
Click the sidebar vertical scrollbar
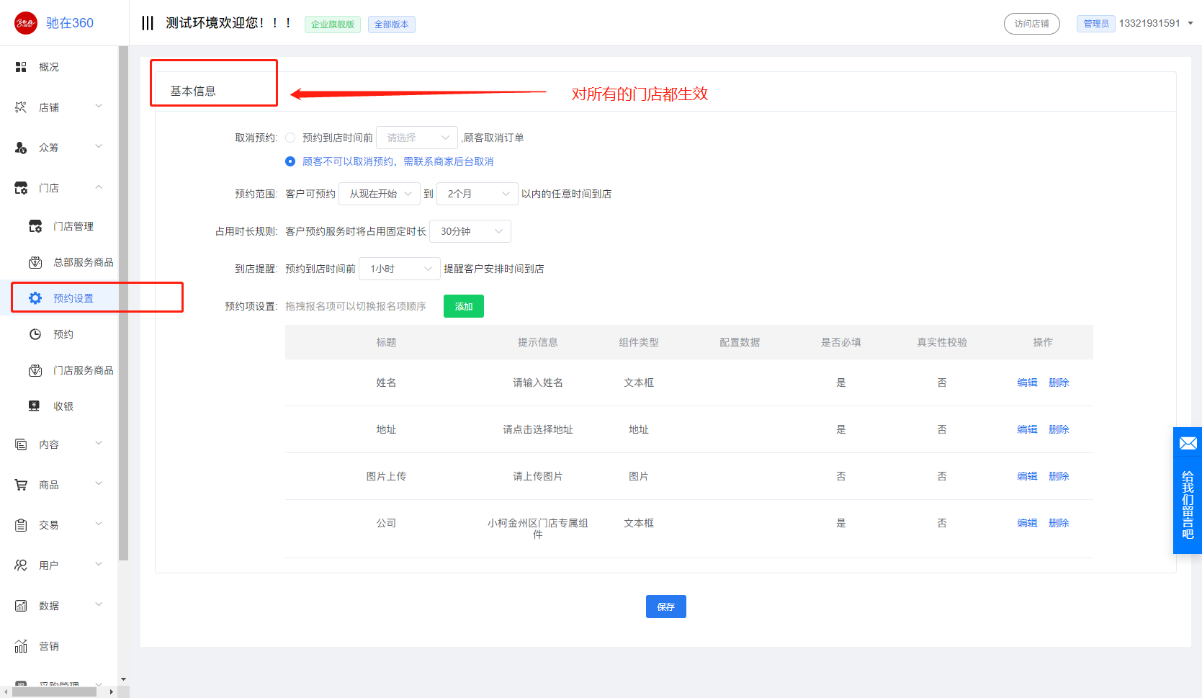[123, 303]
